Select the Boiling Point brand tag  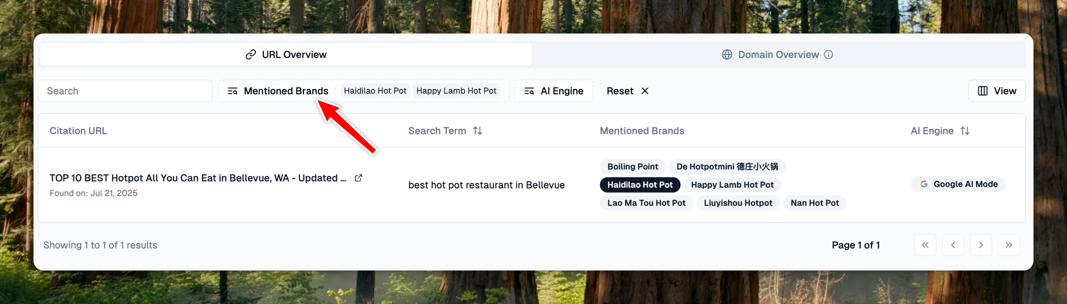[632, 166]
